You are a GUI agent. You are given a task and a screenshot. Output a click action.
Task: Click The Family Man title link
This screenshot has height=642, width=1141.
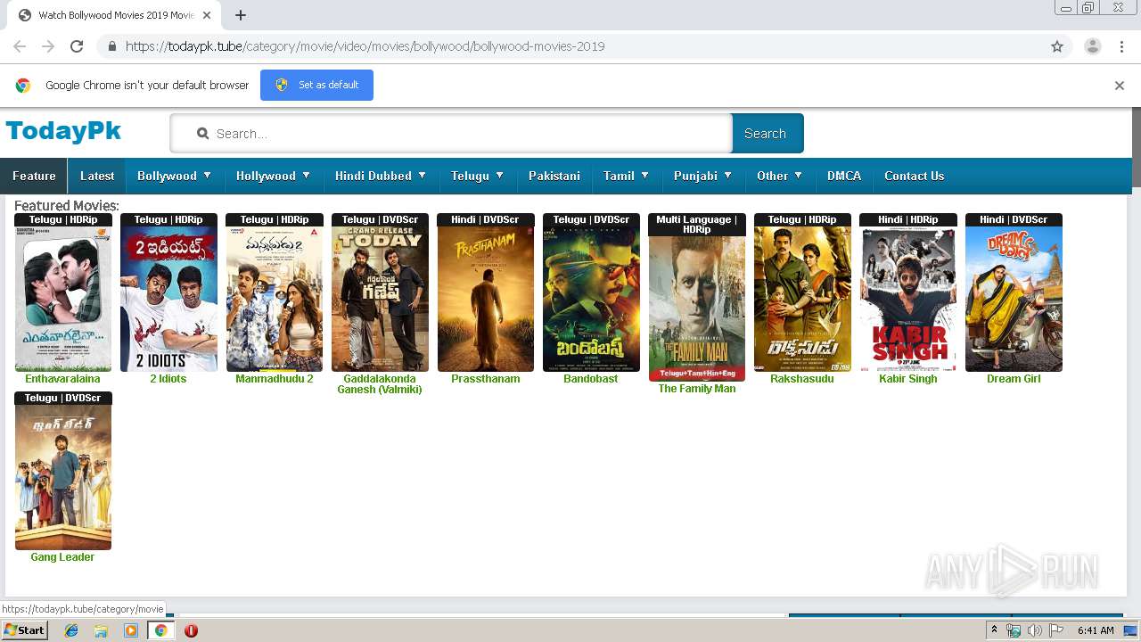[697, 389]
